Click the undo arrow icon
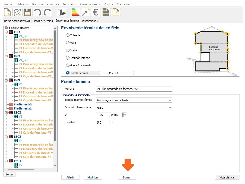The image size is (245, 184). (37, 12)
